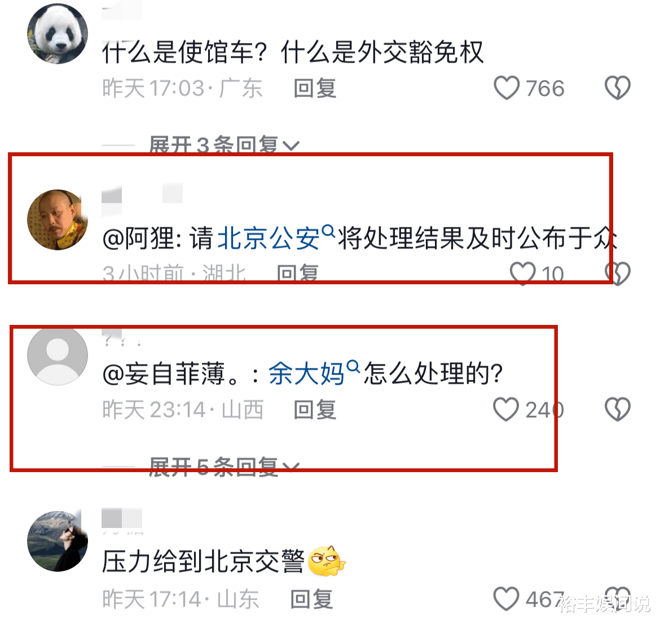Viewport: 660px width, 625px height.
Task: Open the 余大妈 blue search link
Action: pos(306,374)
